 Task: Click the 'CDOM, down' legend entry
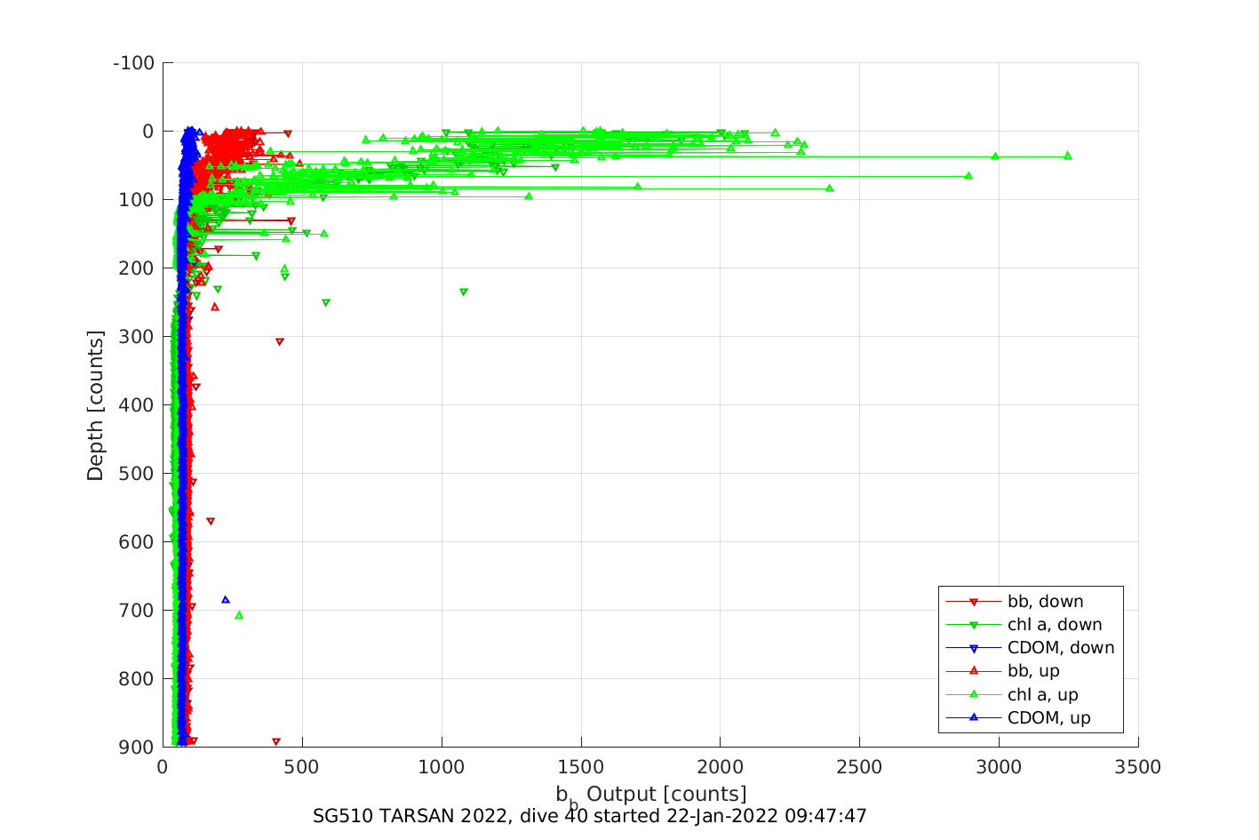tap(1031, 648)
